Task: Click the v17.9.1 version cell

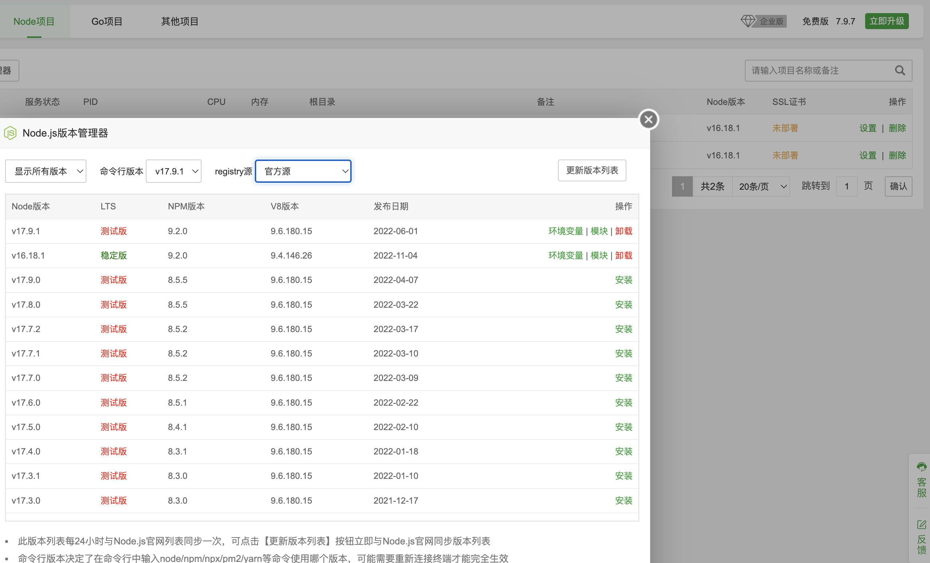Action: pyautogui.click(x=26, y=231)
